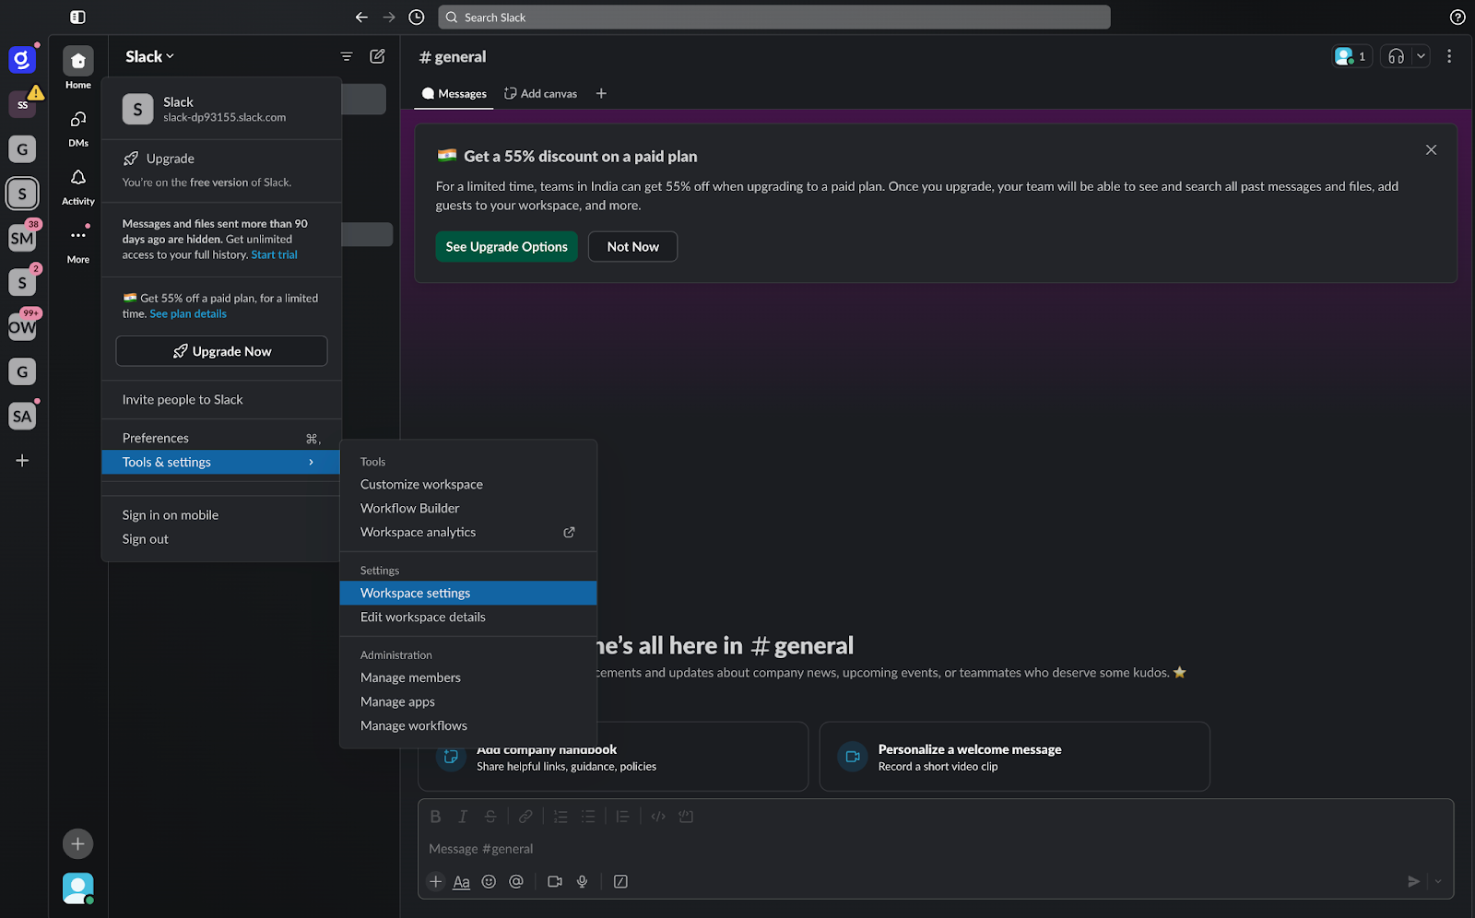Open the channel filter funnel icon
The image size is (1475, 918).
pos(347,56)
